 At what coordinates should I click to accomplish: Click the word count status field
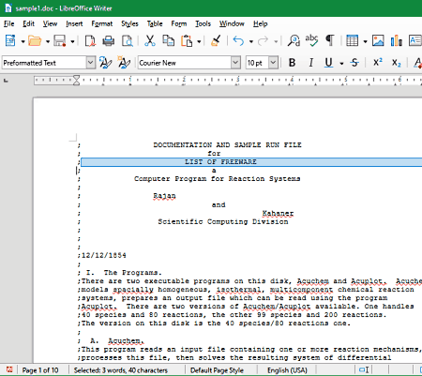coord(121,370)
